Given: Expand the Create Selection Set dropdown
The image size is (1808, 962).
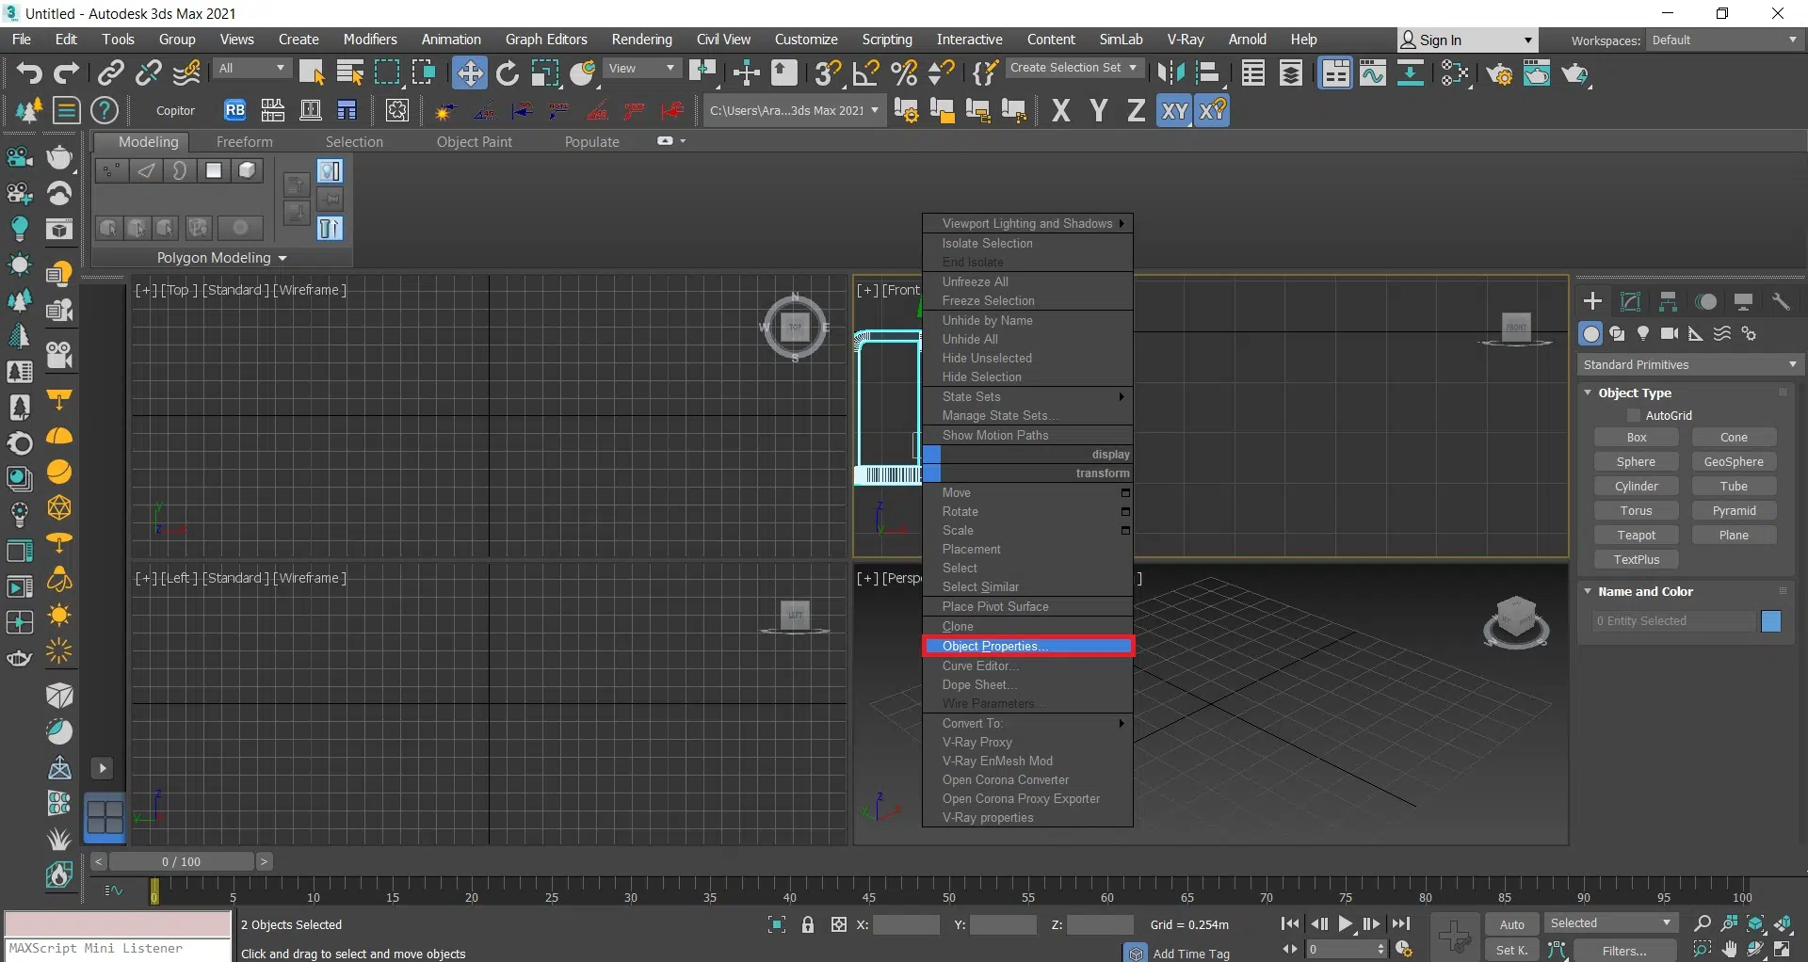Looking at the screenshot, I should (1074, 68).
